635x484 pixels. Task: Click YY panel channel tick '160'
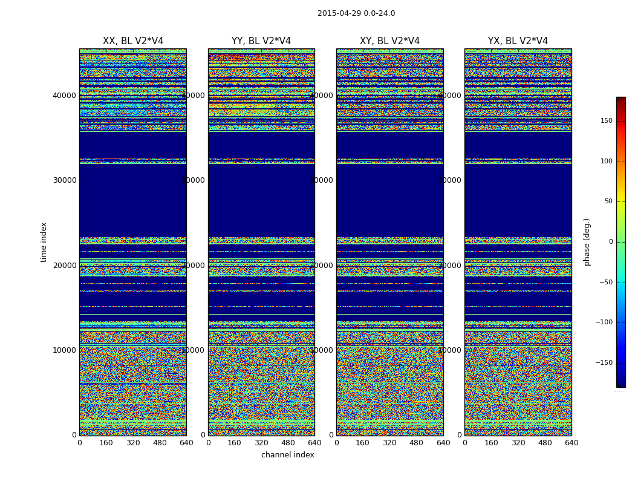click(x=235, y=443)
